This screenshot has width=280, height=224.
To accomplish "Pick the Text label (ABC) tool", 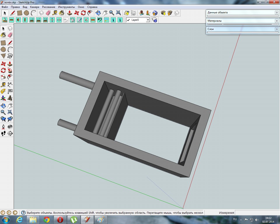I will (x=10, y=91).
